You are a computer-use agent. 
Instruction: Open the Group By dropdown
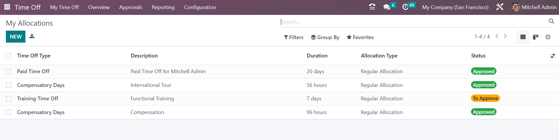coord(325,37)
